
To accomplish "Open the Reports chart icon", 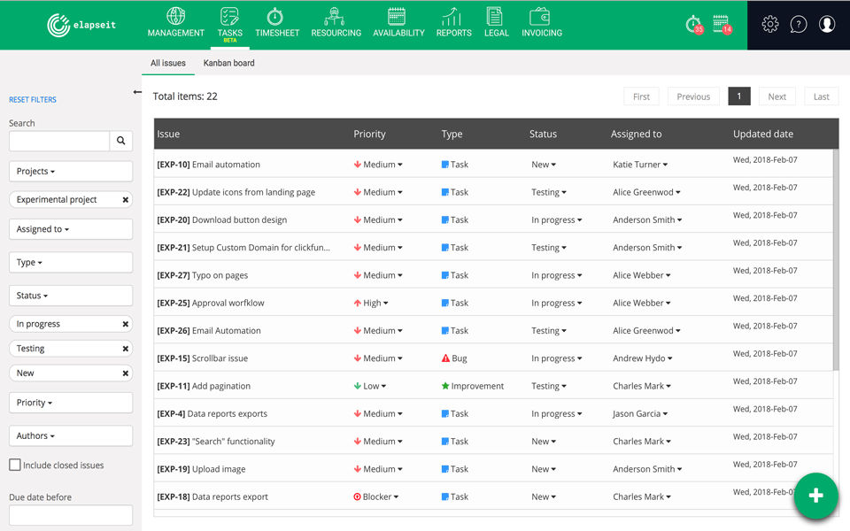I will pyautogui.click(x=453, y=17).
